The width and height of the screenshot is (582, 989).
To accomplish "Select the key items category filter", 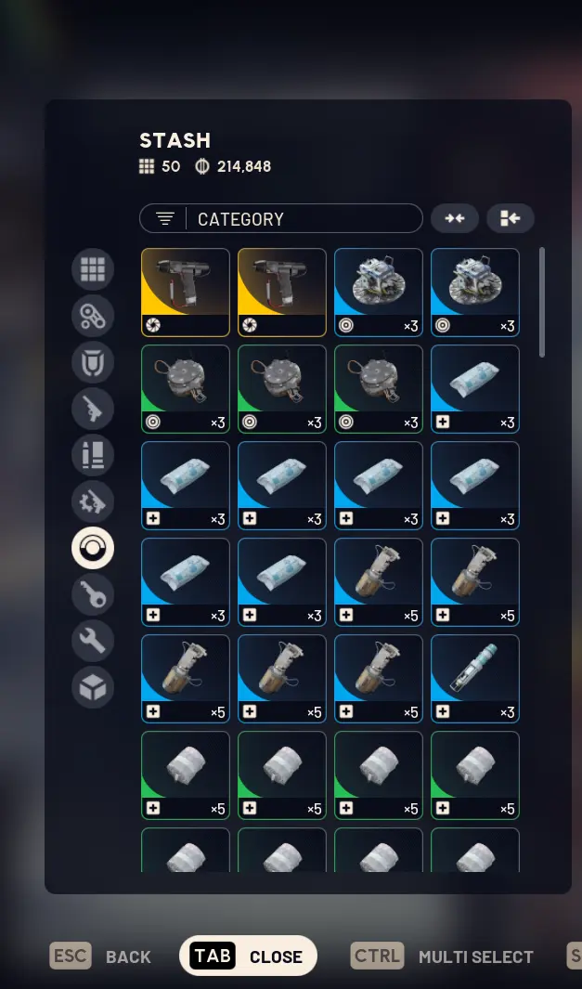I will (93, 594).
